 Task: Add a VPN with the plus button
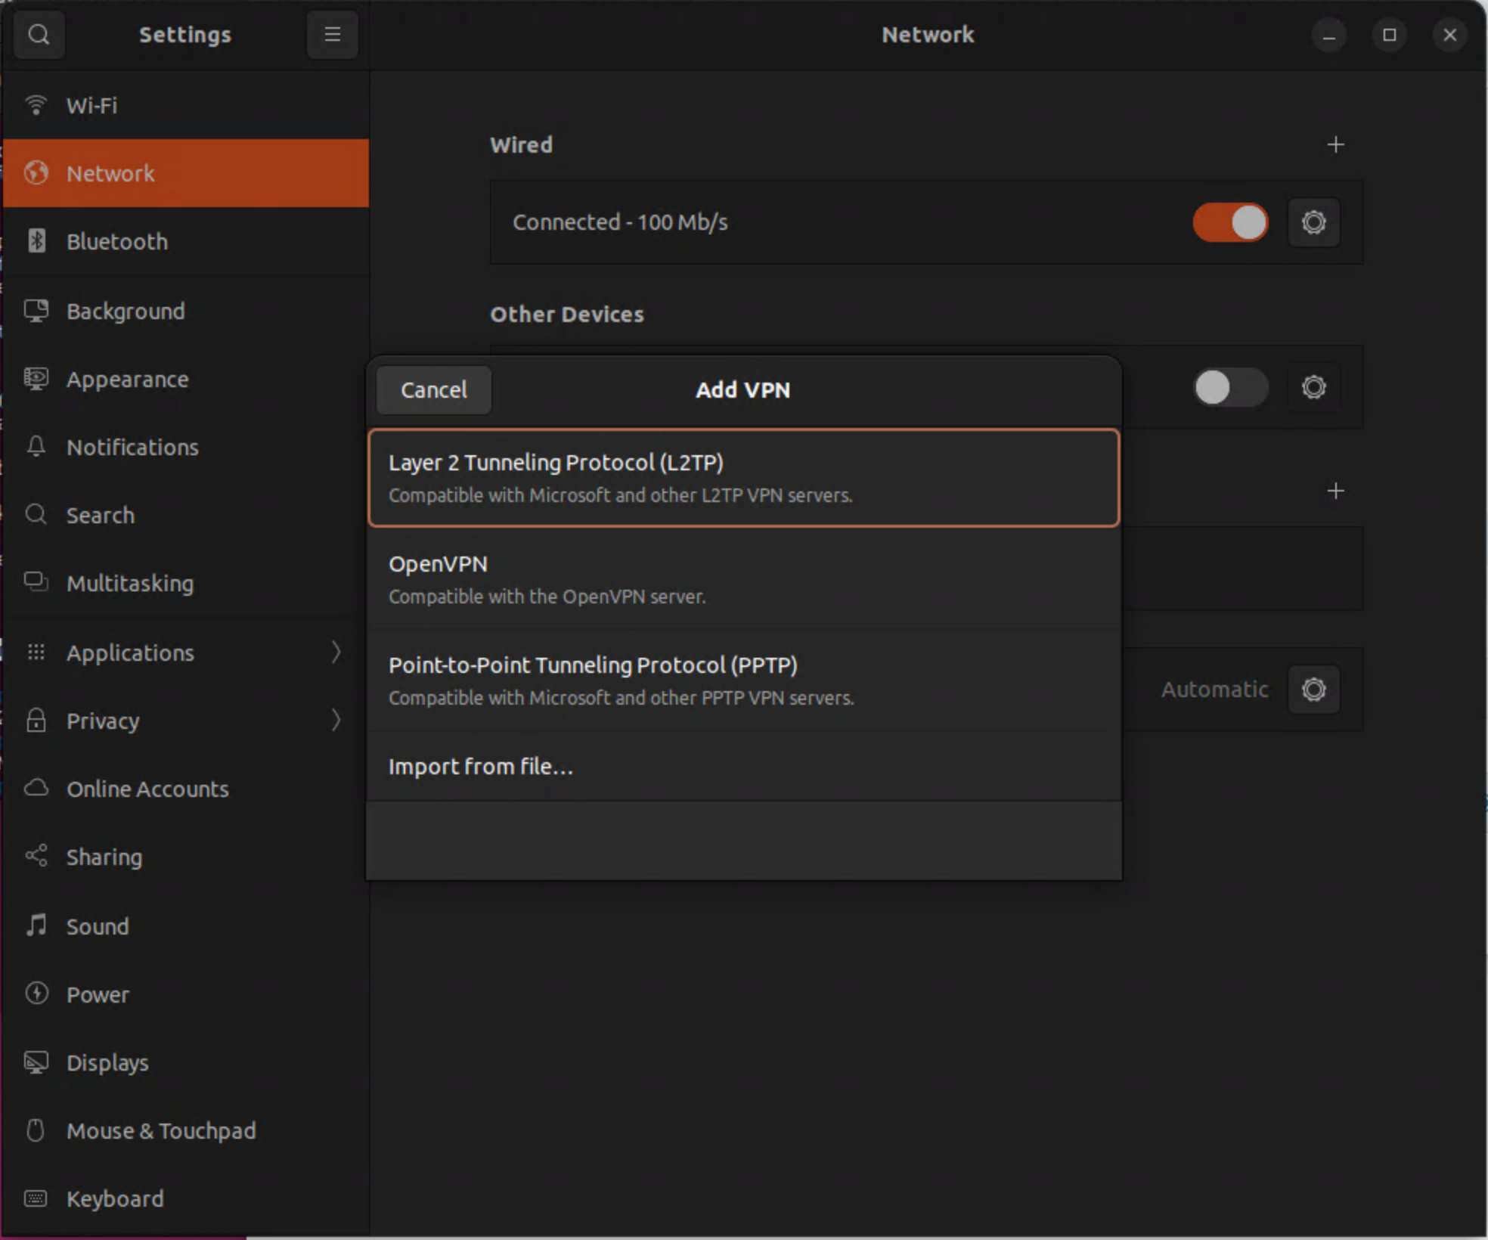coord(1335,491)
